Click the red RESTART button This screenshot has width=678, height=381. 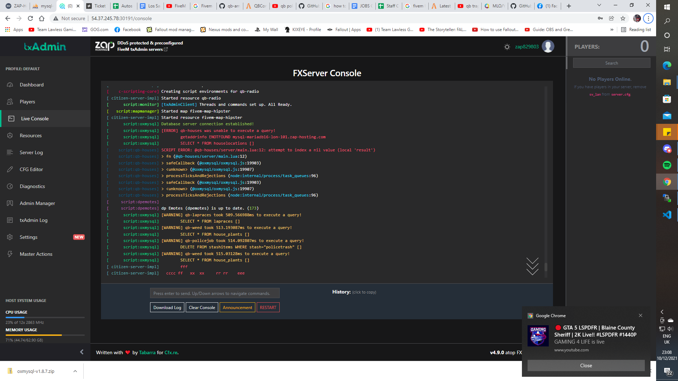[268, 307]
